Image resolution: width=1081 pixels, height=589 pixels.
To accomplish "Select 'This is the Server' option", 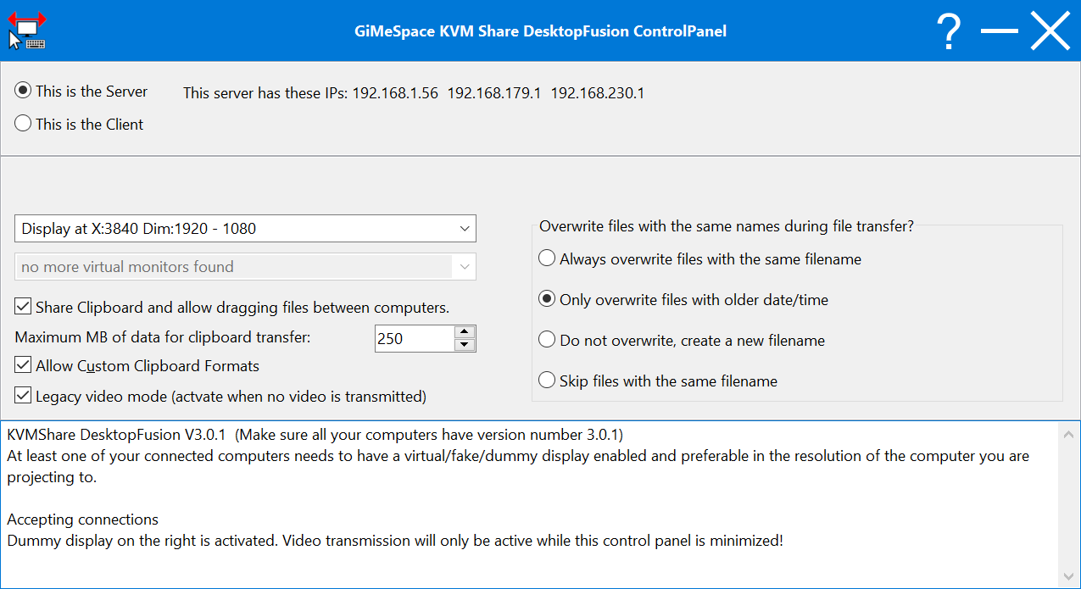I will click(24, 92).
